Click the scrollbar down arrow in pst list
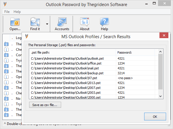 pyautogui.click(x=161, y=96)
